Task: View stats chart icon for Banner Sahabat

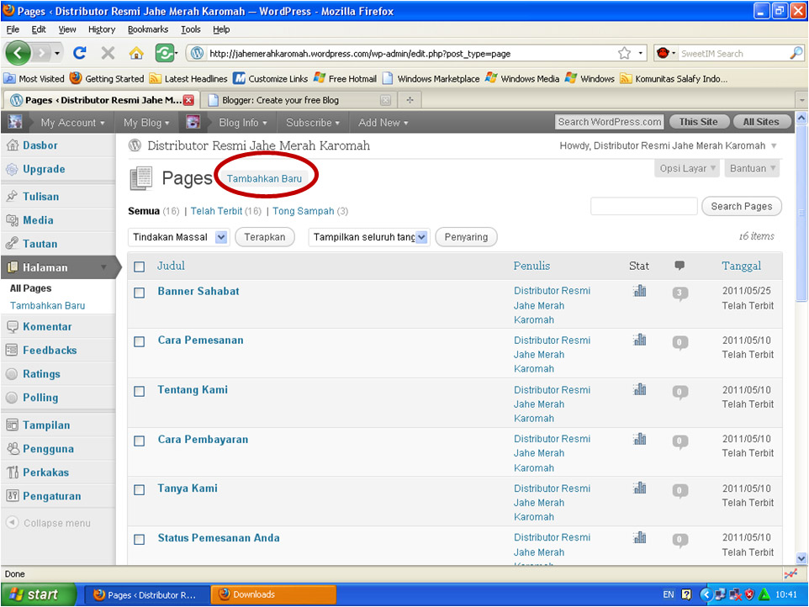Action: click(640, 291)
